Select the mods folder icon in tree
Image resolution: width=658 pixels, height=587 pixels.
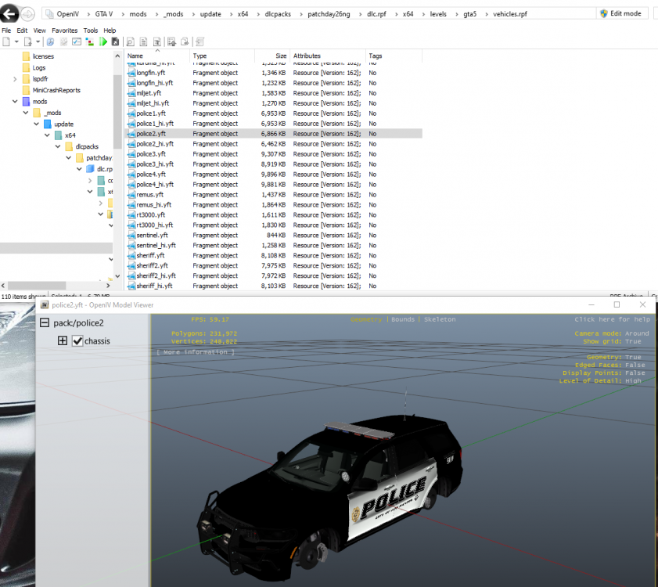coord(27,102)
